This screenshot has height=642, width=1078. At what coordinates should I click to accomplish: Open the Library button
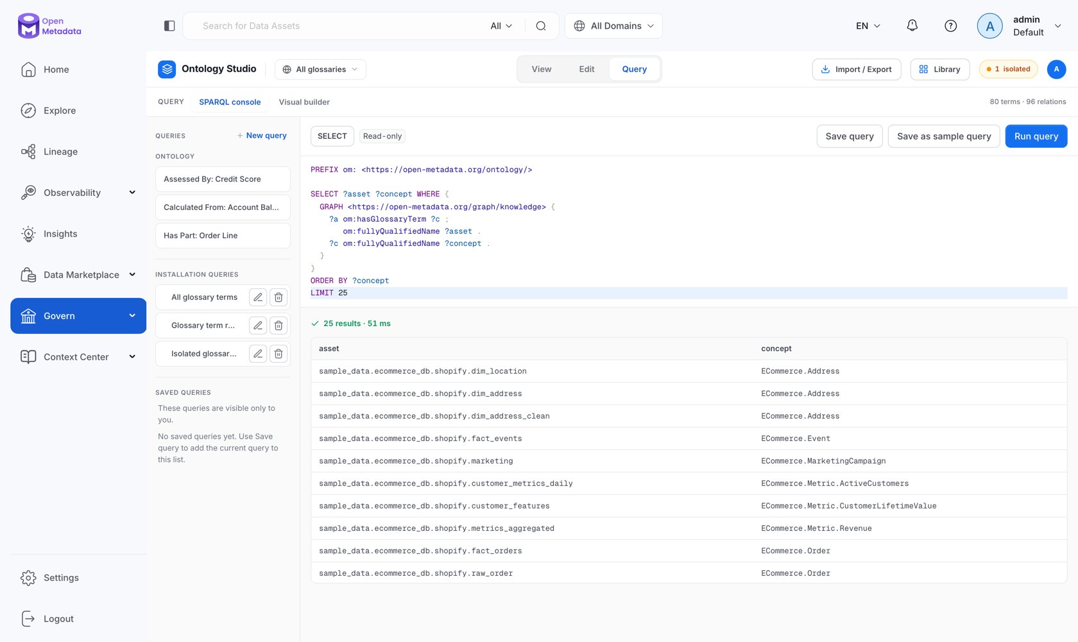tap(939, 69)
